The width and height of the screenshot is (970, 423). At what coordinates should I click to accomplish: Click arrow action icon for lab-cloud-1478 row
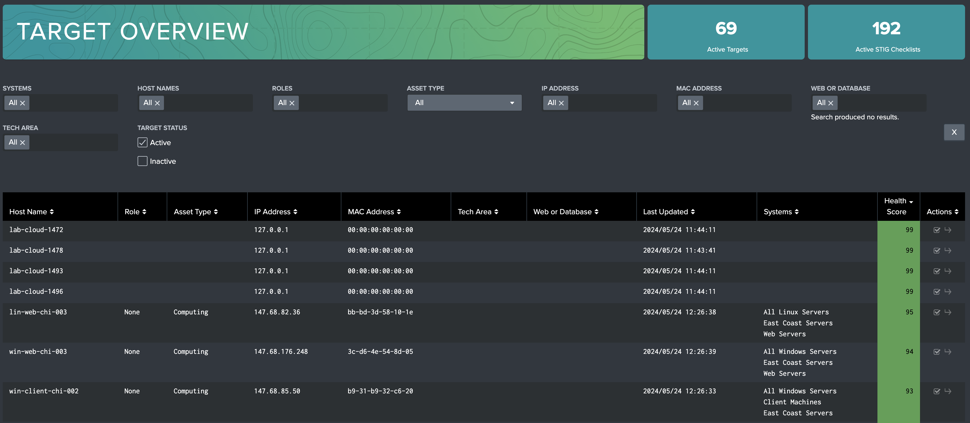point(948,250)
